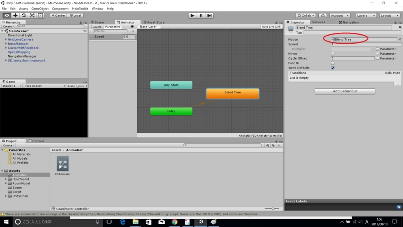Open the Layout dropdown

point(390,15)
